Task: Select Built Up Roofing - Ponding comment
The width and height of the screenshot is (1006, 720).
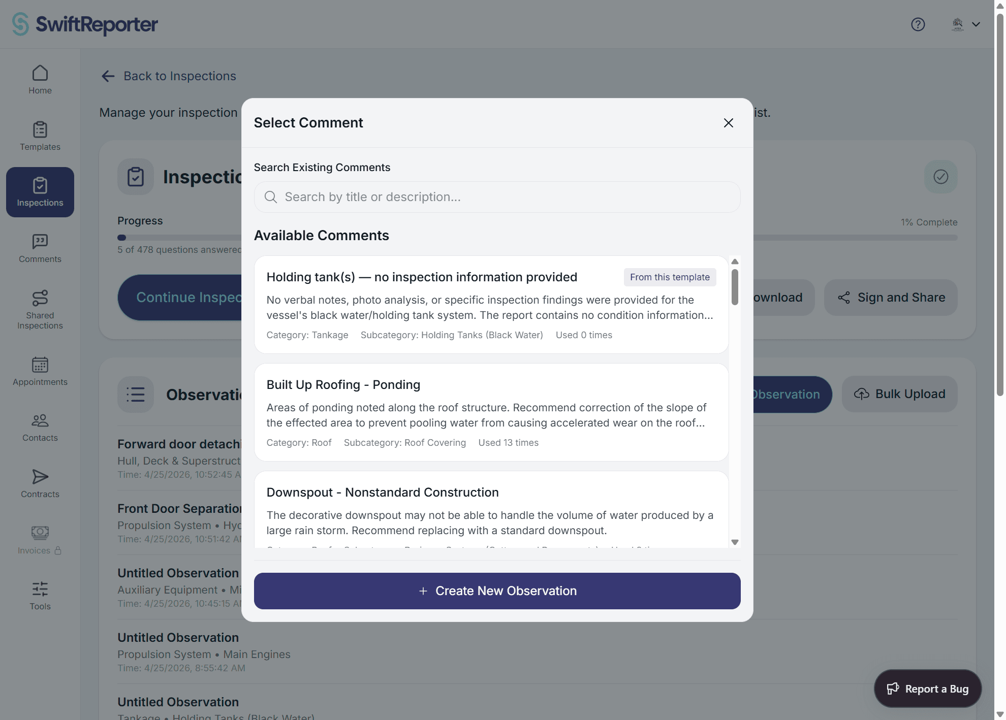Action: 491,412
